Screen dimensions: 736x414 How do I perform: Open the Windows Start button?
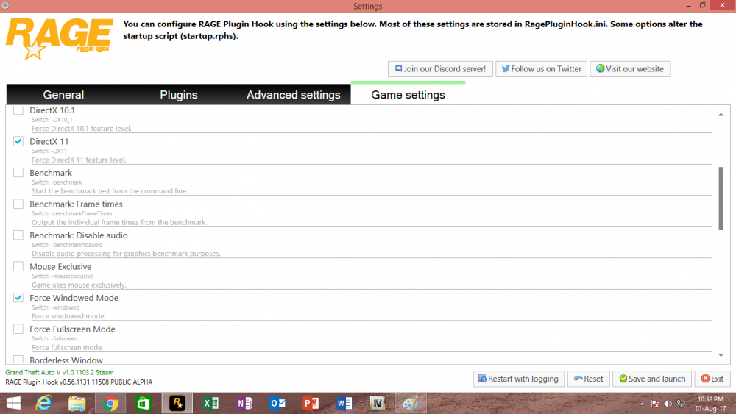[x=13, y=403]
